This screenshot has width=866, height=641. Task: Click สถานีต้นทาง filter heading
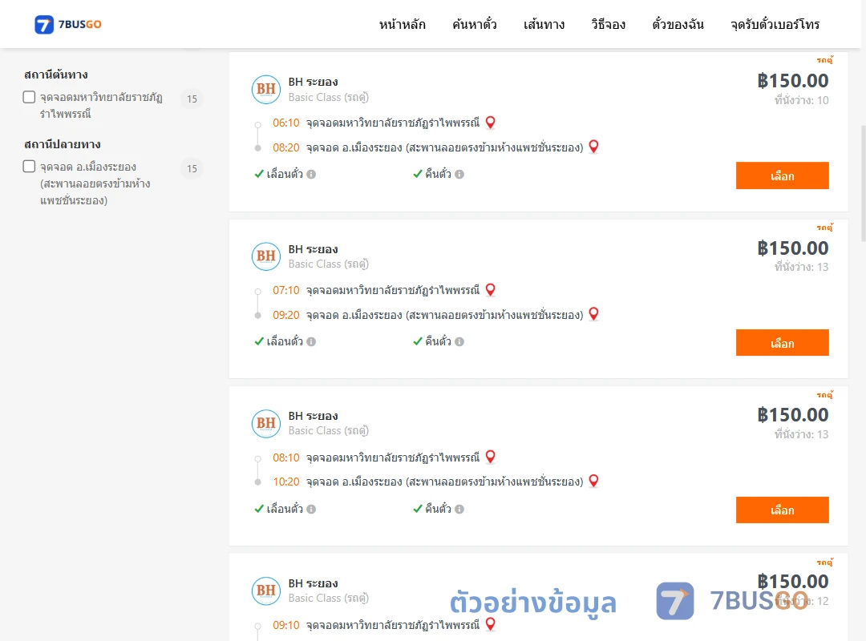tap(56, 75)
